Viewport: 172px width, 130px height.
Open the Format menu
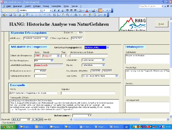(x=46, y=6)
